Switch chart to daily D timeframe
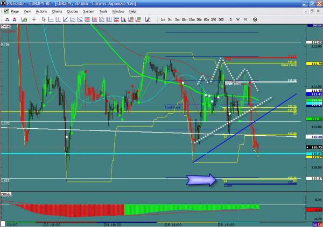 coord(230,19)
